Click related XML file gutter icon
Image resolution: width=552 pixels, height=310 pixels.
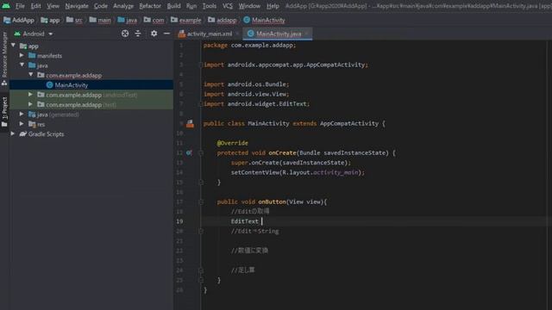[x=190, y=123]
